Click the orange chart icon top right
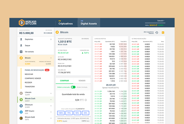 point(163,33)
